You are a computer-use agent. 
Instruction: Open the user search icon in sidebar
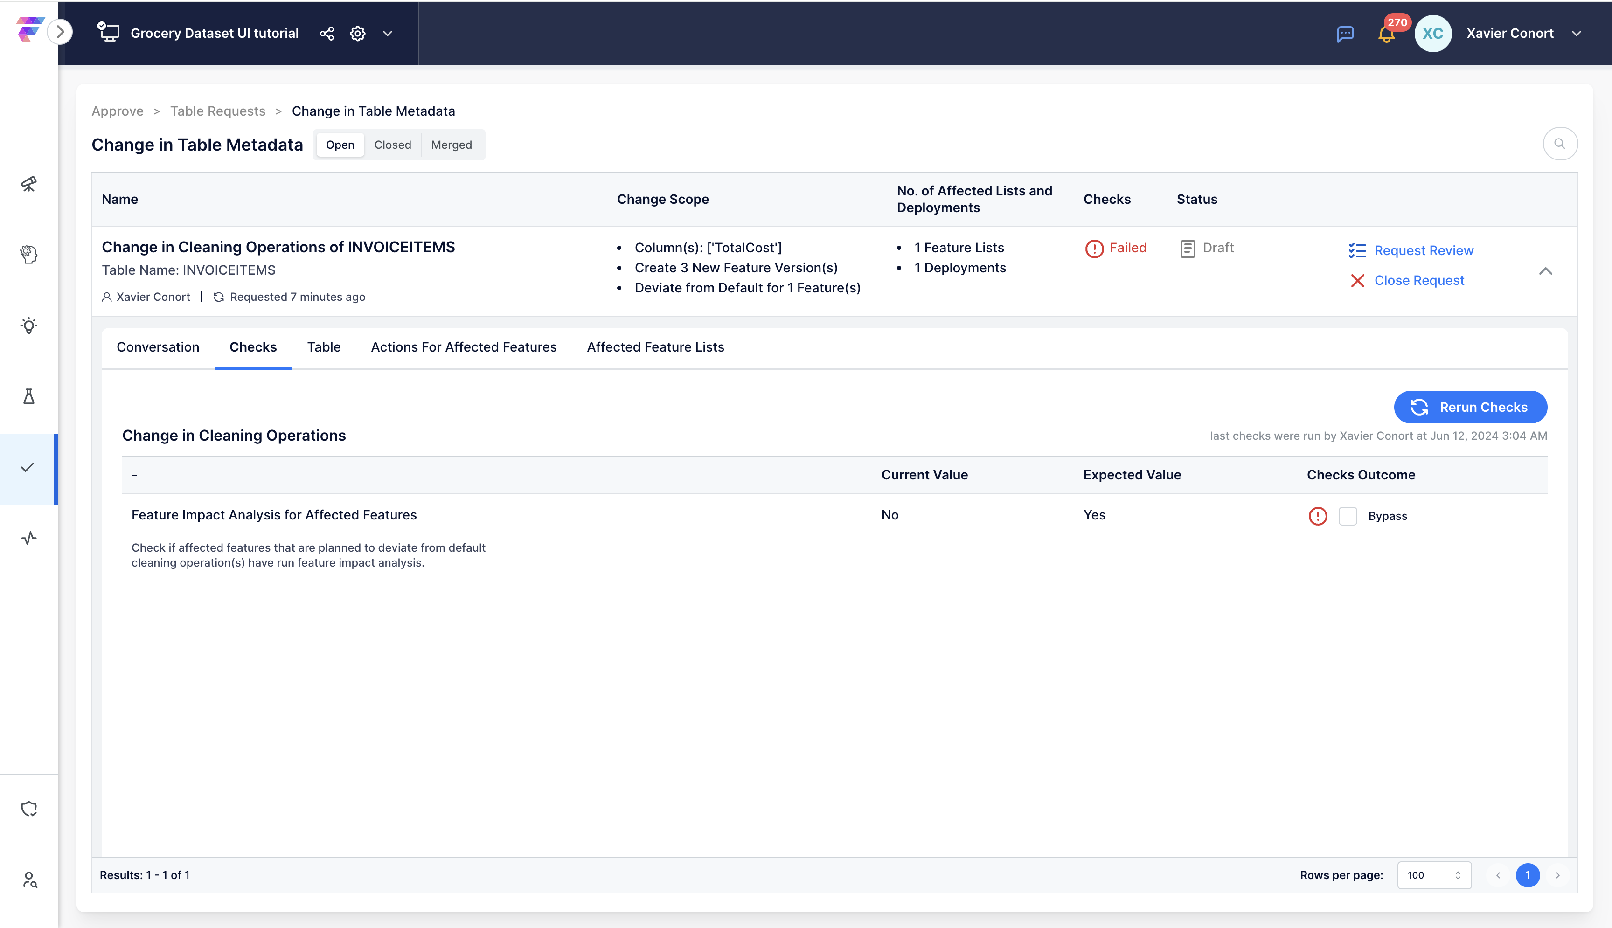pyautogui.click(x=29, y=880)
